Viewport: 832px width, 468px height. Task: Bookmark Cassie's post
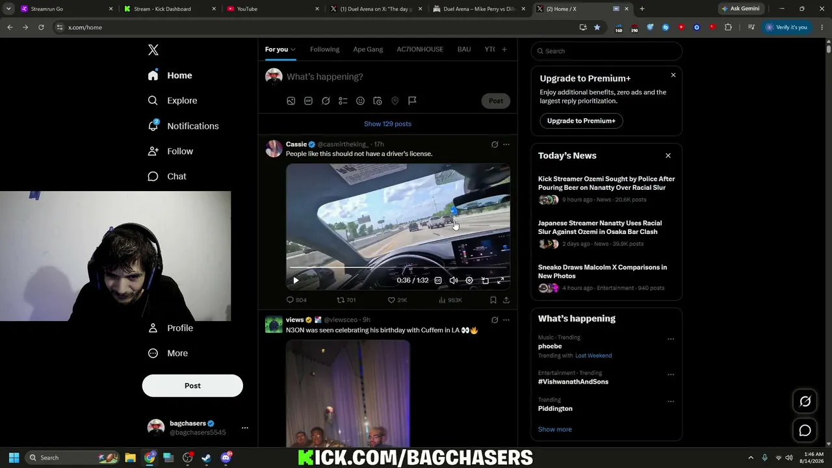[x=493, y=300]
